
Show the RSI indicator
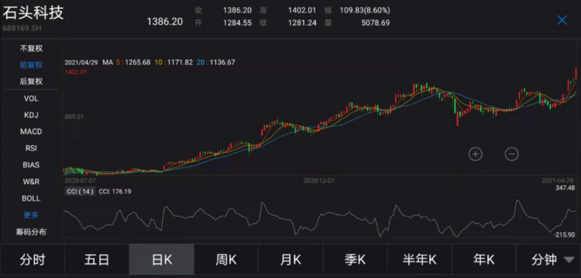31,148
